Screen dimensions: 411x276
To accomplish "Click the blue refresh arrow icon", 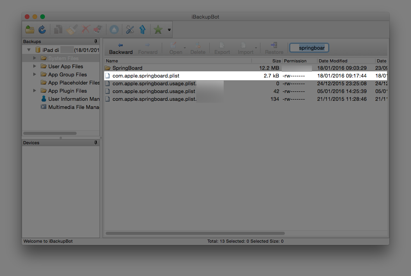I will 42,29.
